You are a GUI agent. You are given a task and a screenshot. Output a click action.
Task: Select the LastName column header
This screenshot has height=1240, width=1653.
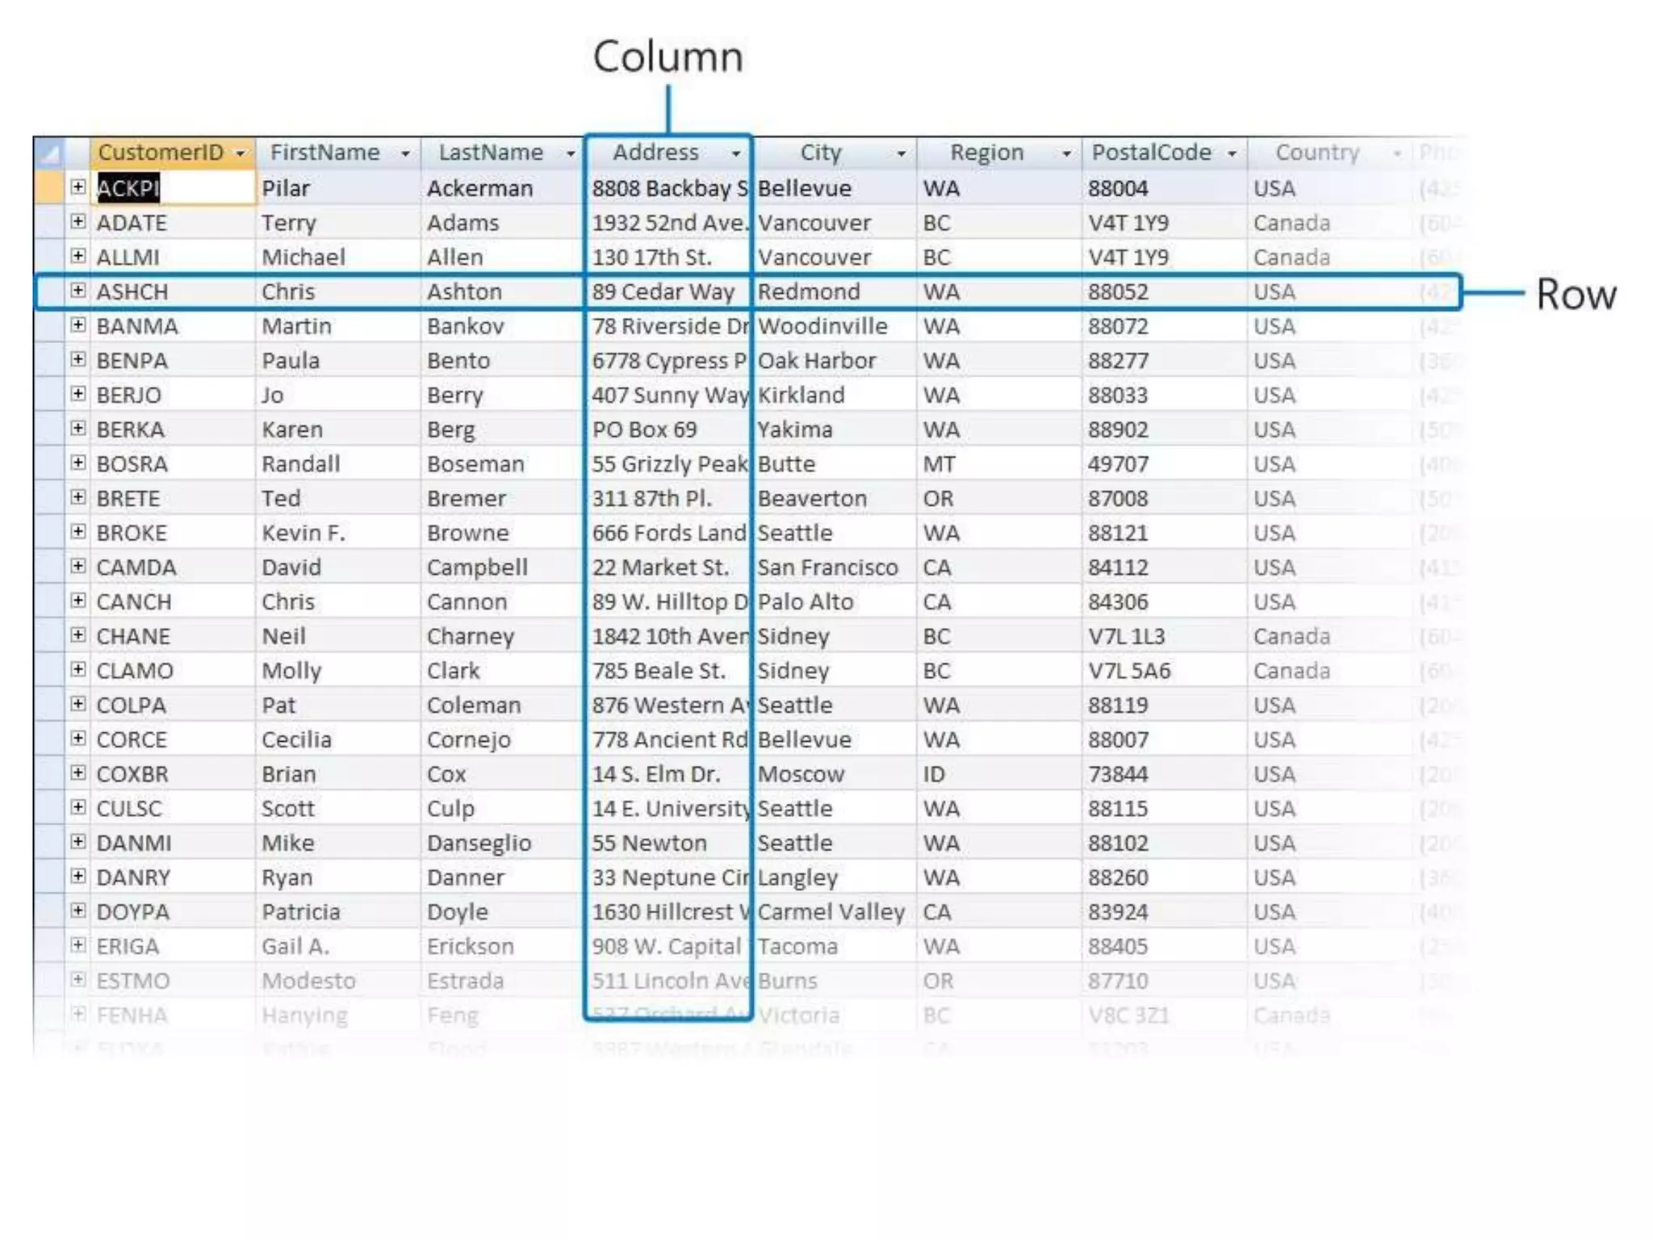point(491,153)
